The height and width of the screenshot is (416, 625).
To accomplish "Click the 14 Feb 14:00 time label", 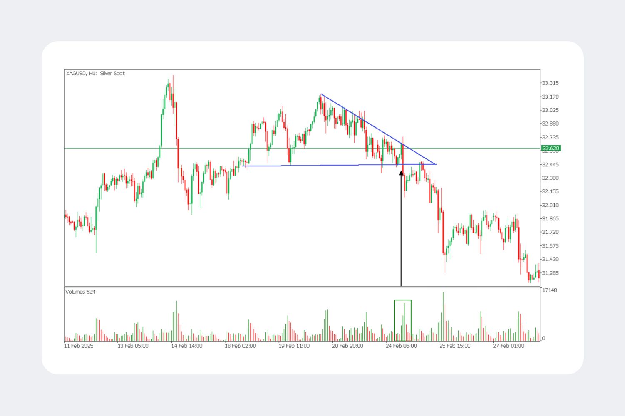I will 187,346.
